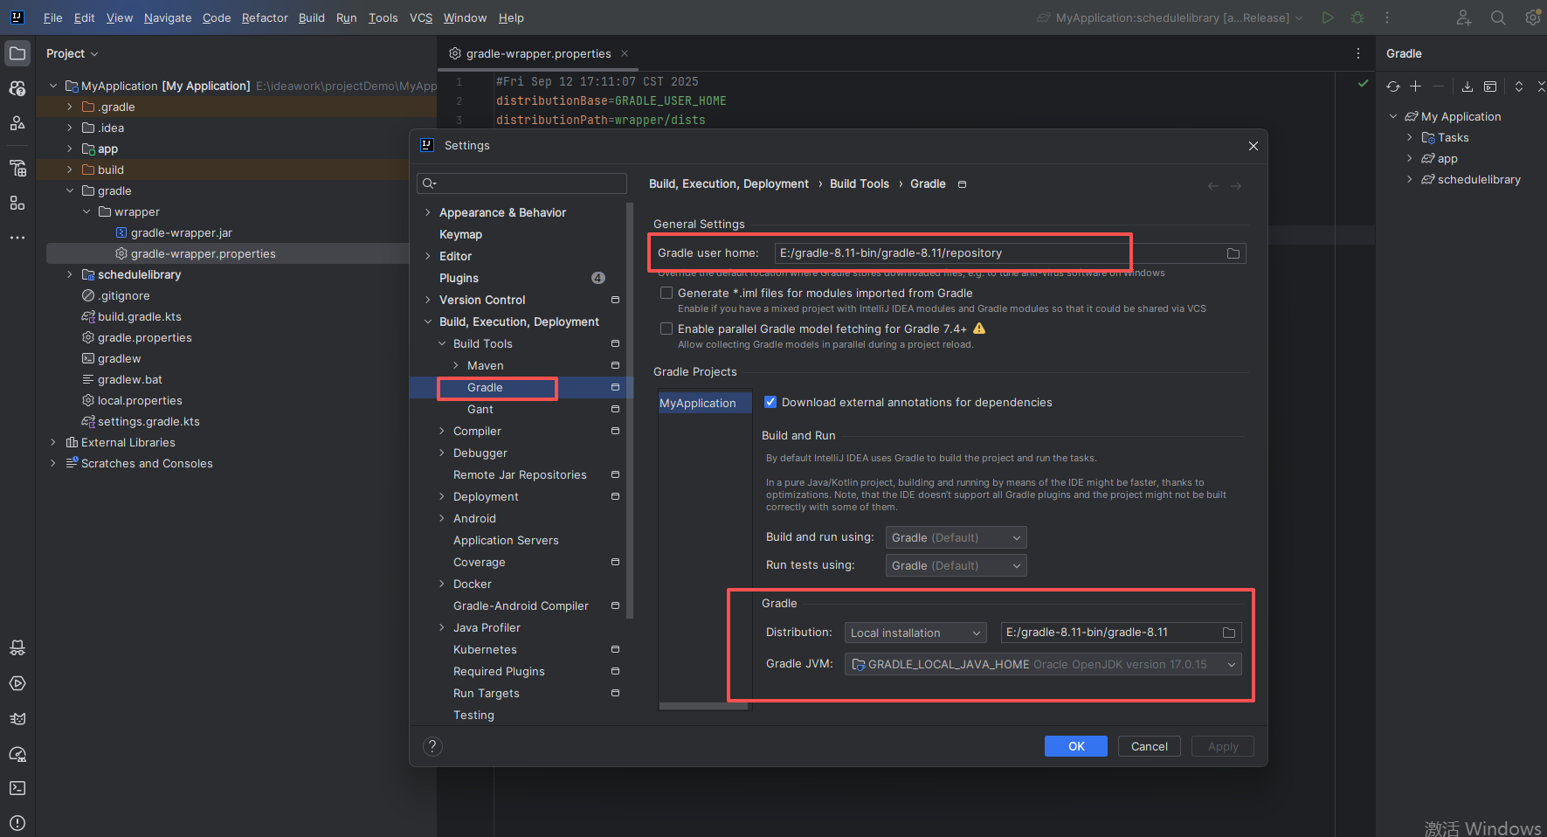Expand Appearance & Behavior settings node
Viewport: 1547px width, 837px height.
pos(428,212)
